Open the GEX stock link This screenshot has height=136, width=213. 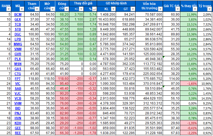coord(18,19)
